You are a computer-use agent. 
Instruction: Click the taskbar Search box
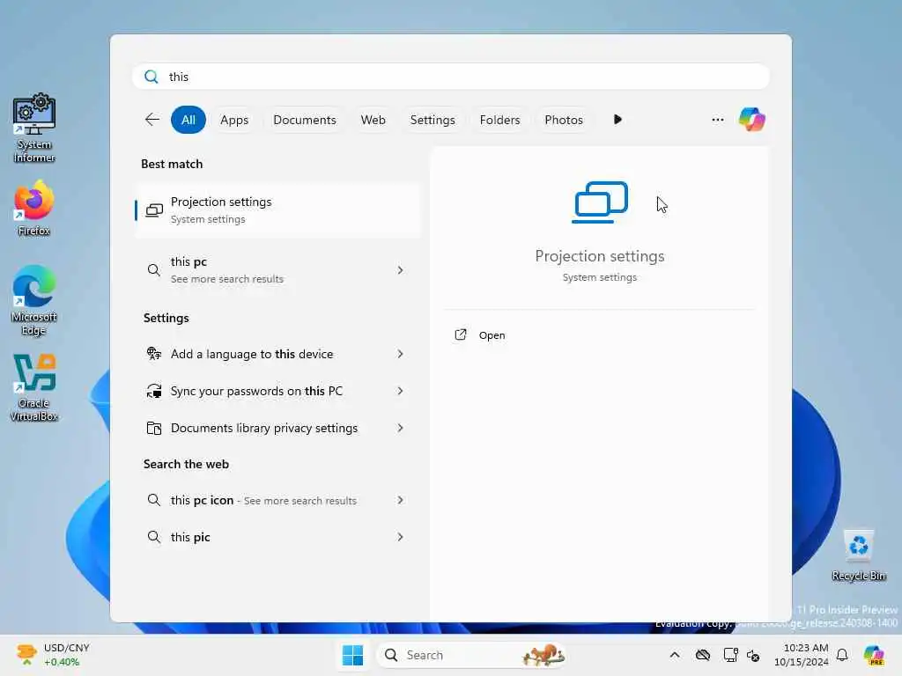(x=471, y=655)
